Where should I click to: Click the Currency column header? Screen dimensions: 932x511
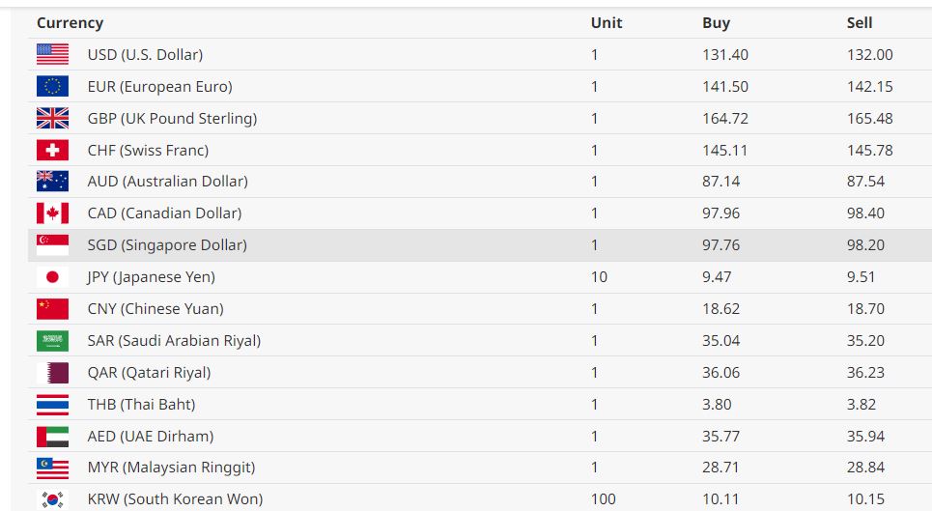coord(70,23)
